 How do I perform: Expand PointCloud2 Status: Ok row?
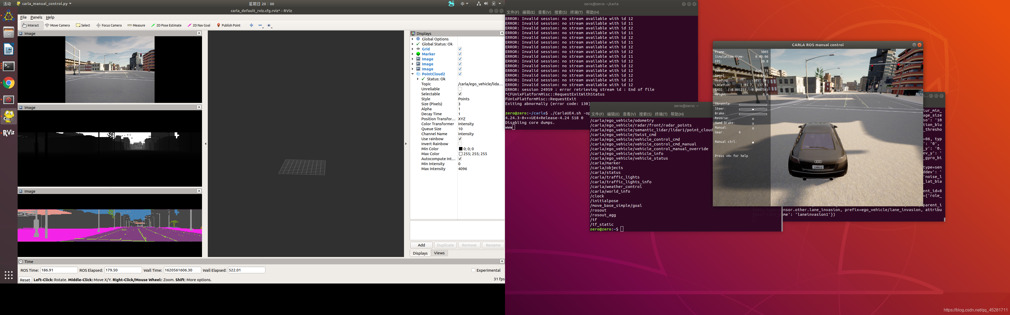tap(418, 79)
